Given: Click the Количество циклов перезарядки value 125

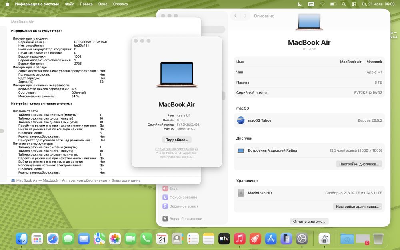Looking at the screenshot, I should pyautogui.click(x=74, y=89).
